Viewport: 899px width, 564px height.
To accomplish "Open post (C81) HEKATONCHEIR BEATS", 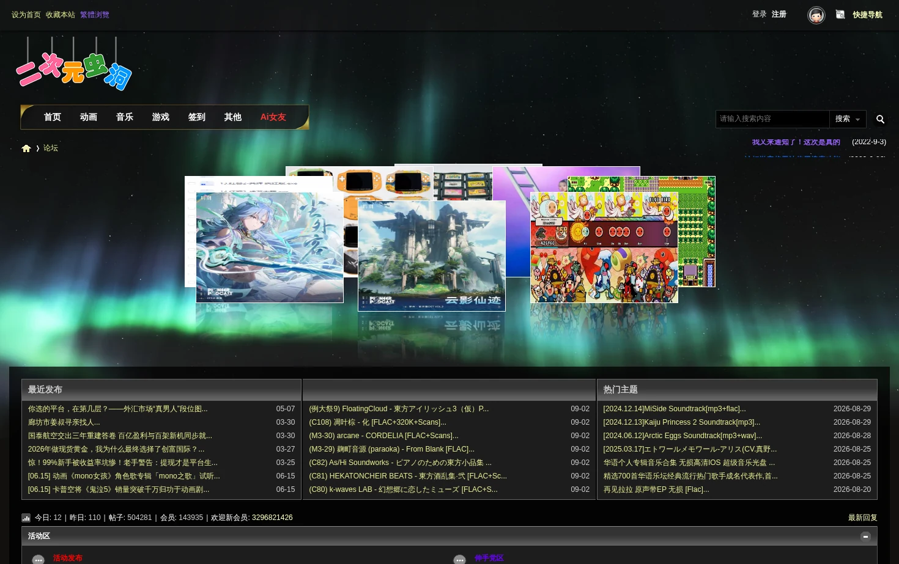I will click(408, 476).
